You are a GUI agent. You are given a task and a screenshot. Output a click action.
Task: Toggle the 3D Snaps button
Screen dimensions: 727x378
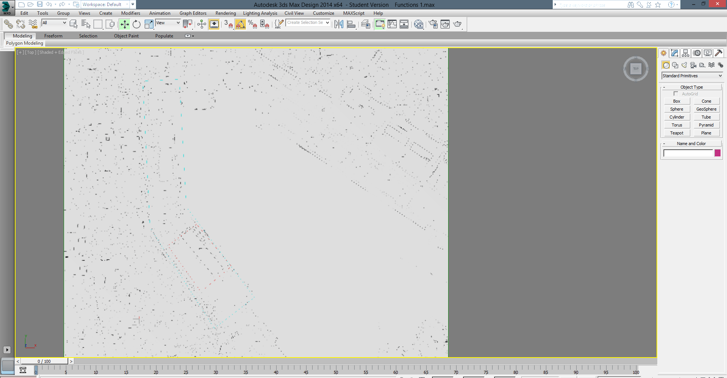click(228, 24)
